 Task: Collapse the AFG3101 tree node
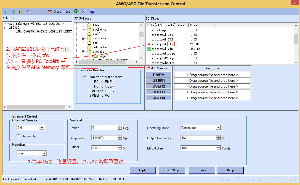(x=6, y=28)
